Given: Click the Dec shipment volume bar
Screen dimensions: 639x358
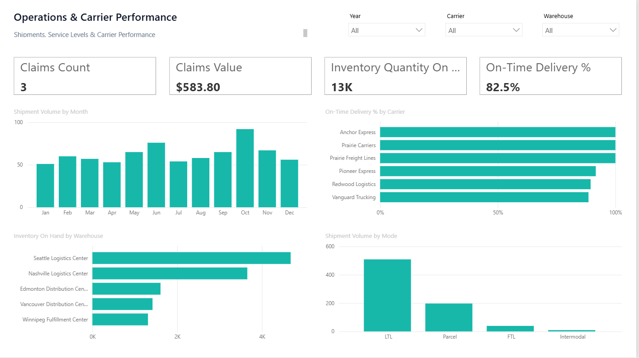Looking at the screenshot, I should click(x=289, y=183).
